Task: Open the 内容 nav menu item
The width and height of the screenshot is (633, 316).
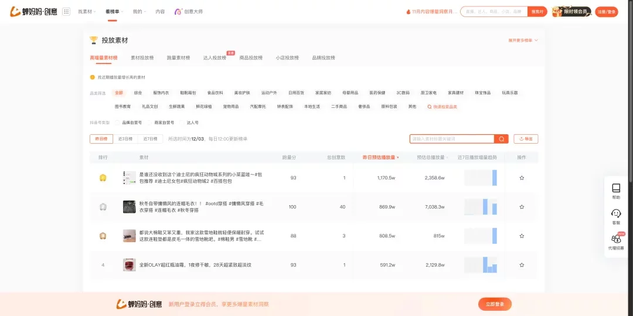Action: click(160, 12)
